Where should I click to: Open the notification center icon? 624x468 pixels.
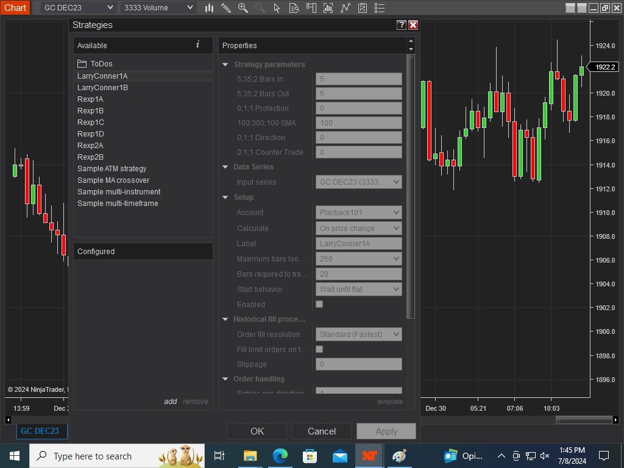coord(604,456)
